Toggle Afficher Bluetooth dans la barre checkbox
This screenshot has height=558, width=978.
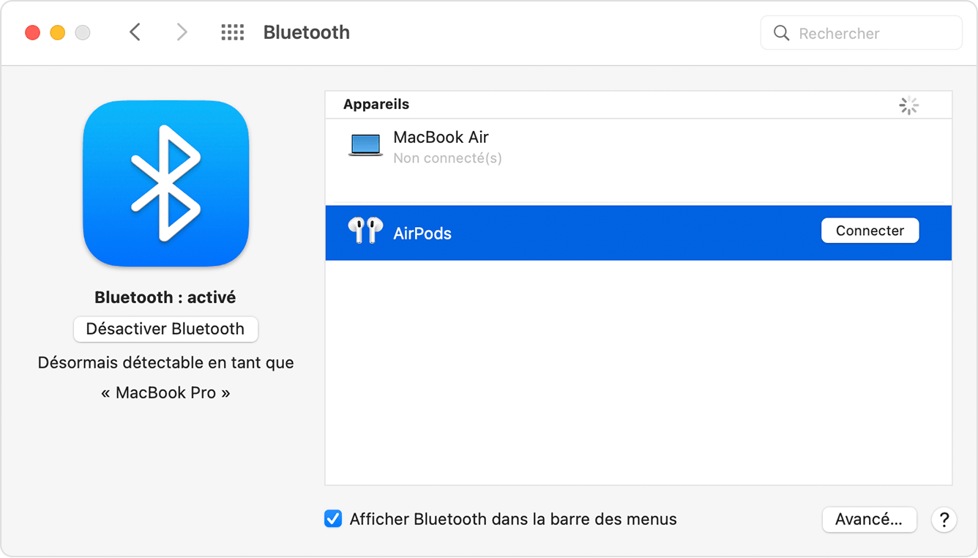coord(333,519)
